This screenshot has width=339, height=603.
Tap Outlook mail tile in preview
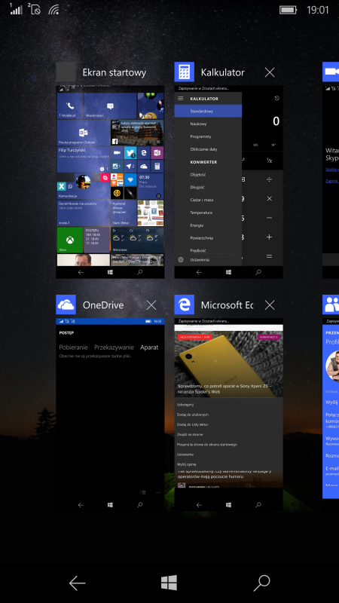click(x=84, y=133)
